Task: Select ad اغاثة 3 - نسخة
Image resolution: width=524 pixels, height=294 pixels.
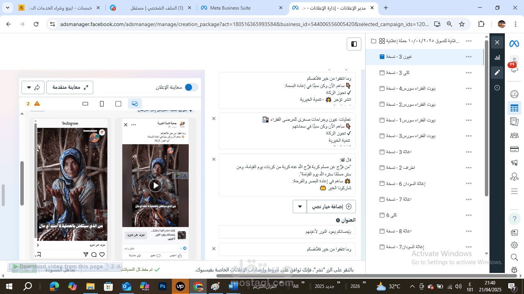Action: pyautogui.click(x=424, y=152)
